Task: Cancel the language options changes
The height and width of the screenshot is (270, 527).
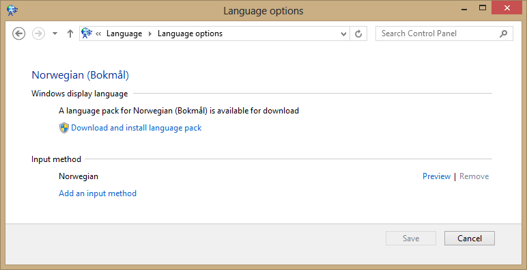Action: (470, 239)
